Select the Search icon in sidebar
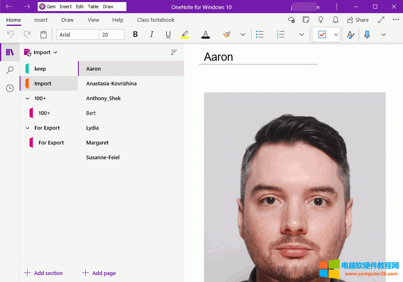 pyautogui.click(x=9, y=70)
